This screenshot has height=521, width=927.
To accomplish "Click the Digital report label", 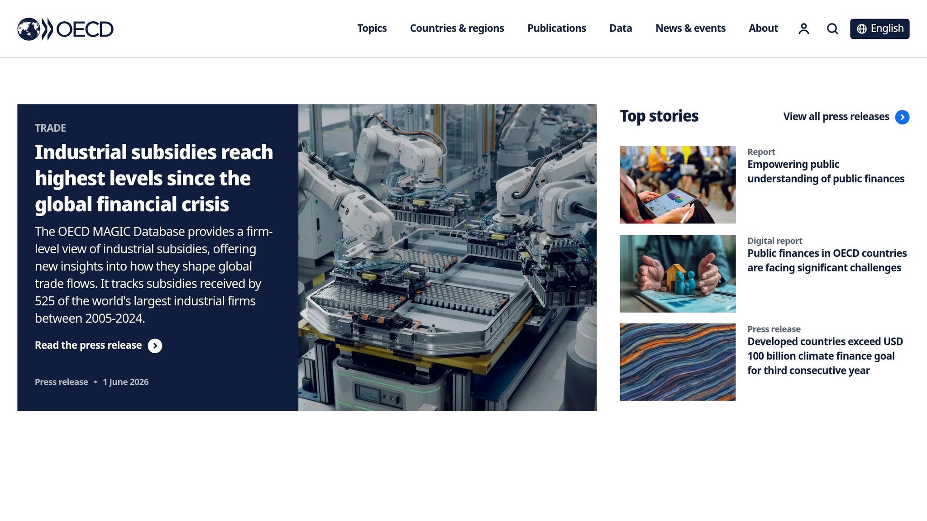I will [774, 241].
